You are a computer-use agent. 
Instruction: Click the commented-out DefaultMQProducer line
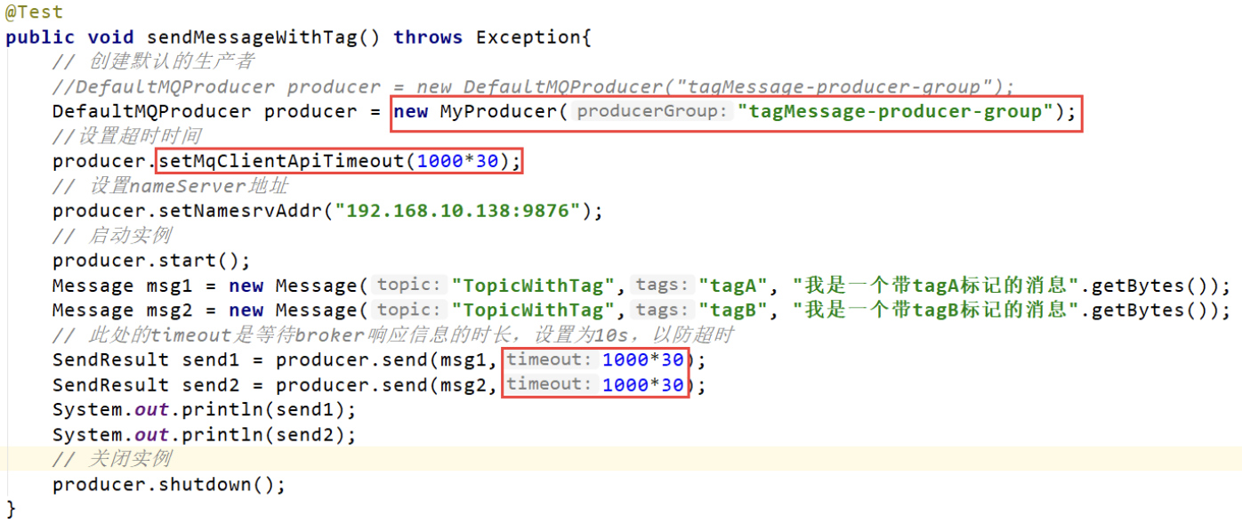pos(532,87)
